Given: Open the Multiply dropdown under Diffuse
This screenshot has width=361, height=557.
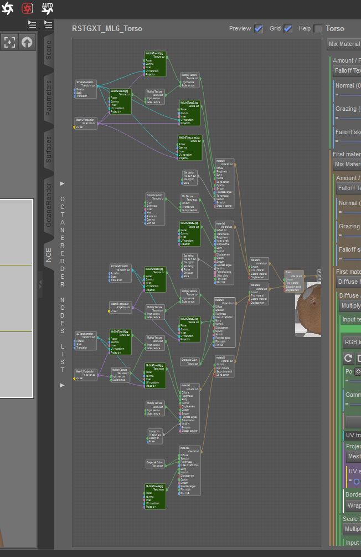Looking at the screenshot, I should click(350, 305).
